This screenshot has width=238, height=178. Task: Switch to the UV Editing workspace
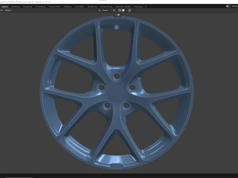click(40, 6)
